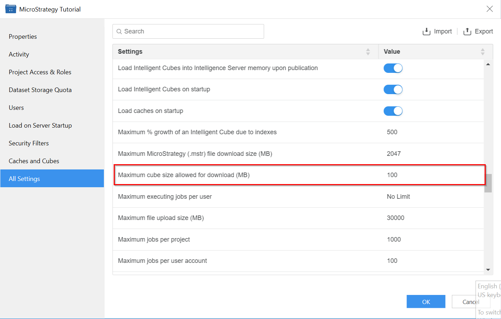Click the Export upload icon
This screenshot has width=501, height=319.
(467, 31)
